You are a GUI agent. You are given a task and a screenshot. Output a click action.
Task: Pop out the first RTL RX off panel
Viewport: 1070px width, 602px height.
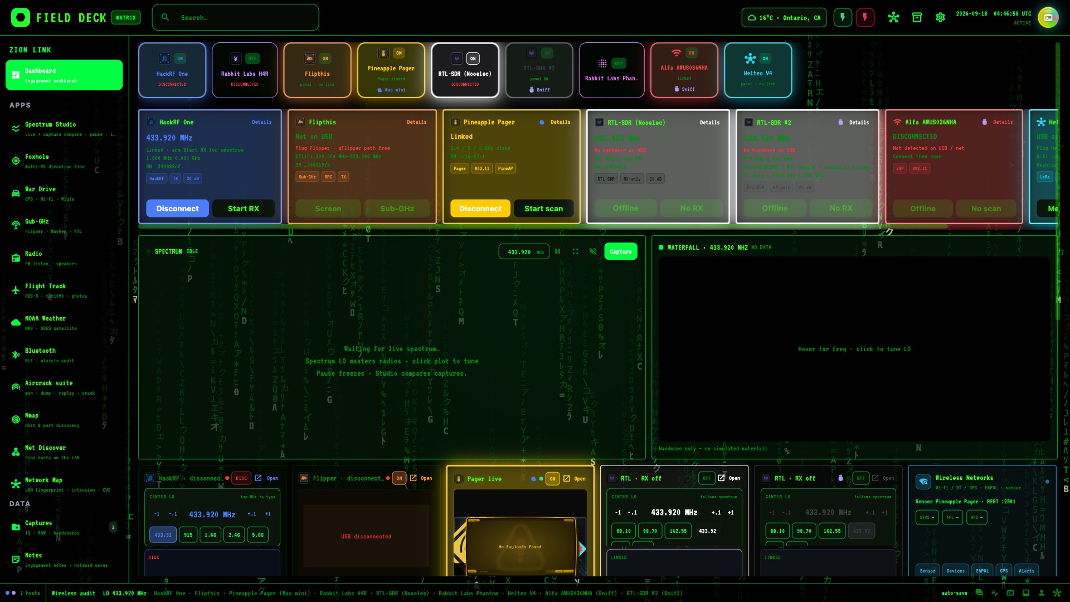coord(729,478)
